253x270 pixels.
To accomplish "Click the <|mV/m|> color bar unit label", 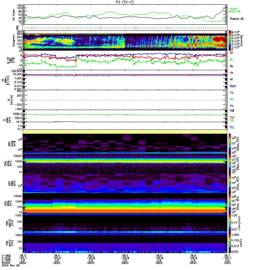I will click(239, 223).
